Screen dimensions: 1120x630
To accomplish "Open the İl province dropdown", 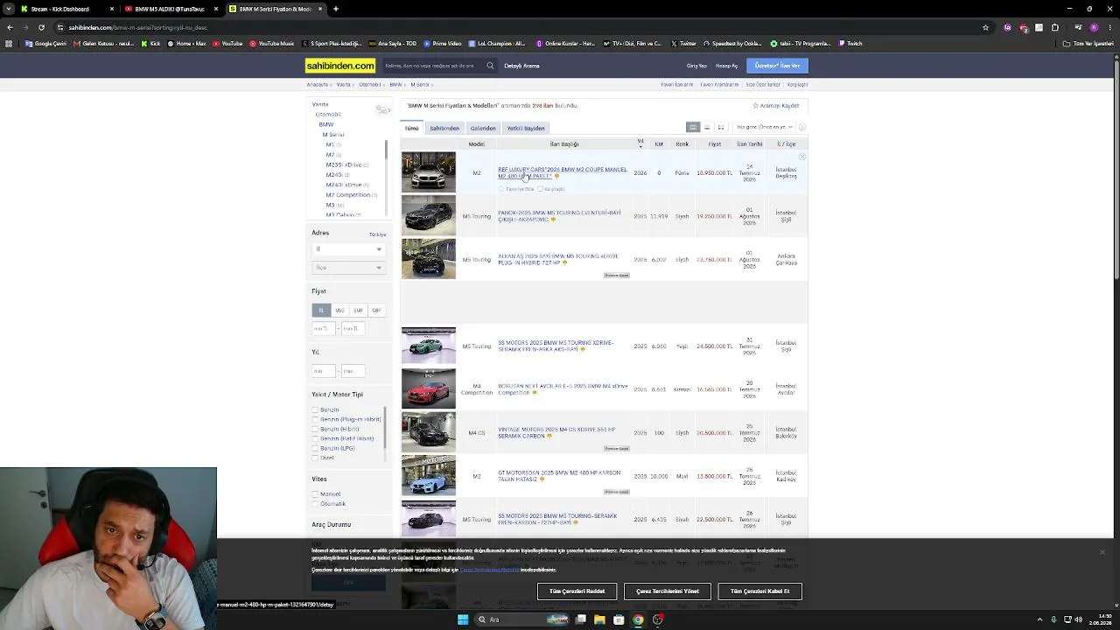I will (348, 249).
